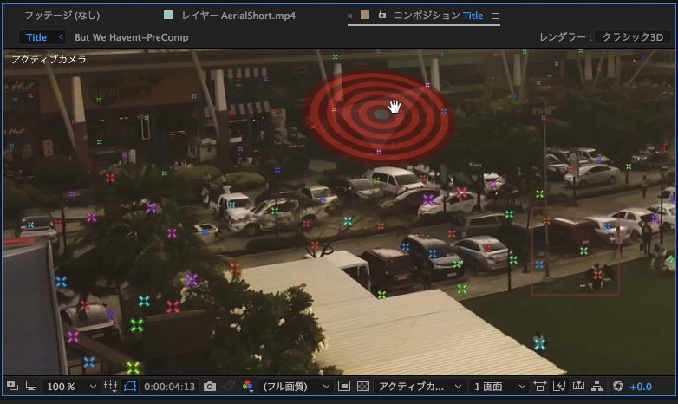Screen dimensions: 678x404
Task: Click the primary viewer monitor icon
Action: pyautogui.click(x=31, y=386)
